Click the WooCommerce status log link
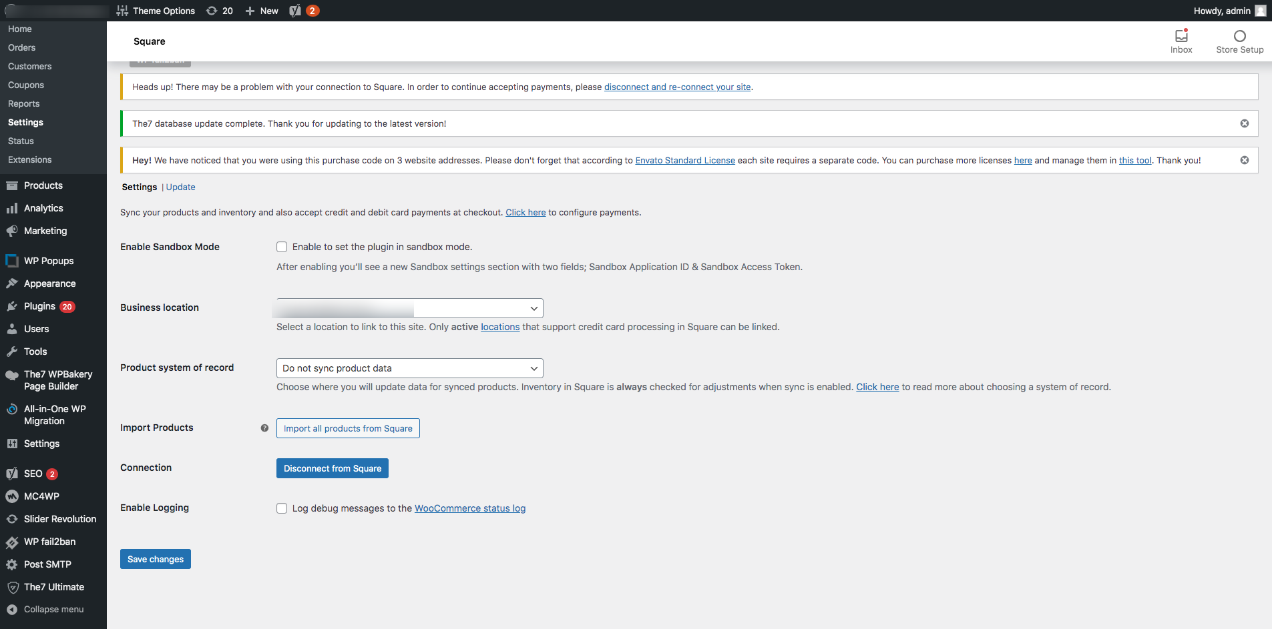Screen dimensions: 1272x629 [x=470, y=508]
